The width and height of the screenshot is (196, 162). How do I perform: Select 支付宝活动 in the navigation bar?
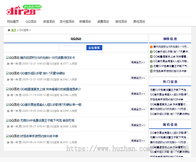67,22
